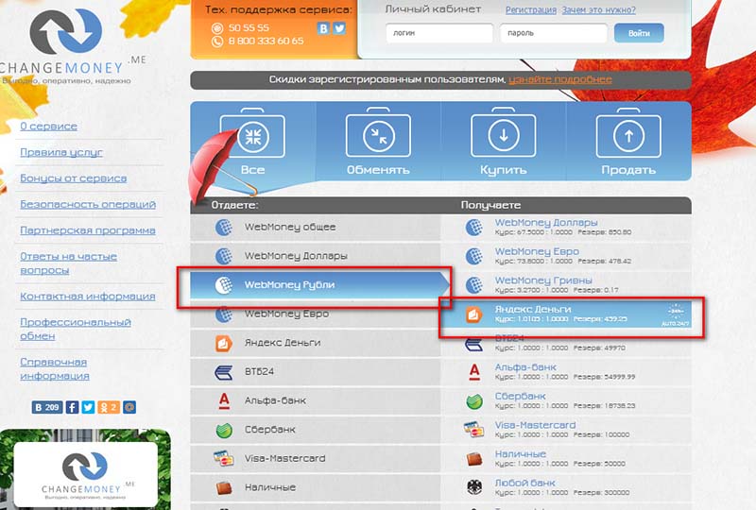Viewport: 756px width, 510px height.
Task: Open Контактная информация link
Action: tap(88, 296)
